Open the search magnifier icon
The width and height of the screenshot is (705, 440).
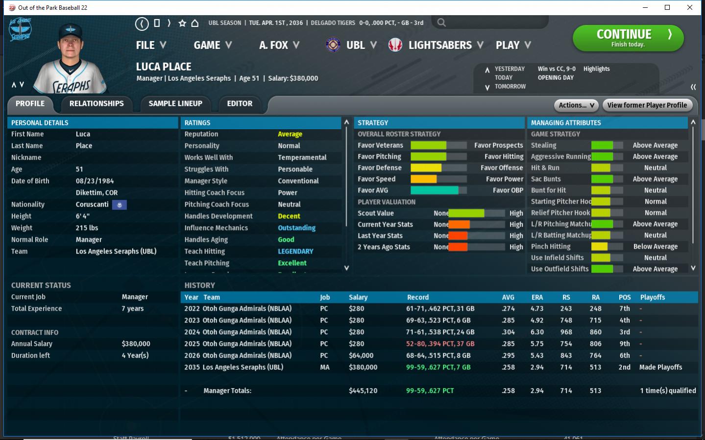click(441, 23)
